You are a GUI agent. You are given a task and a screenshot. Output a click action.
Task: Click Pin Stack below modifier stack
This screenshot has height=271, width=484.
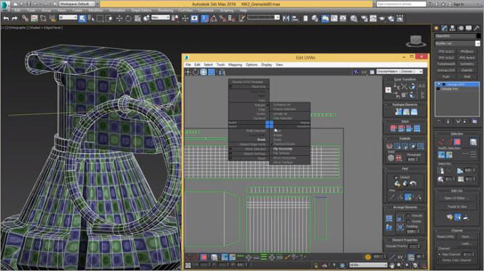pos(439,121)
